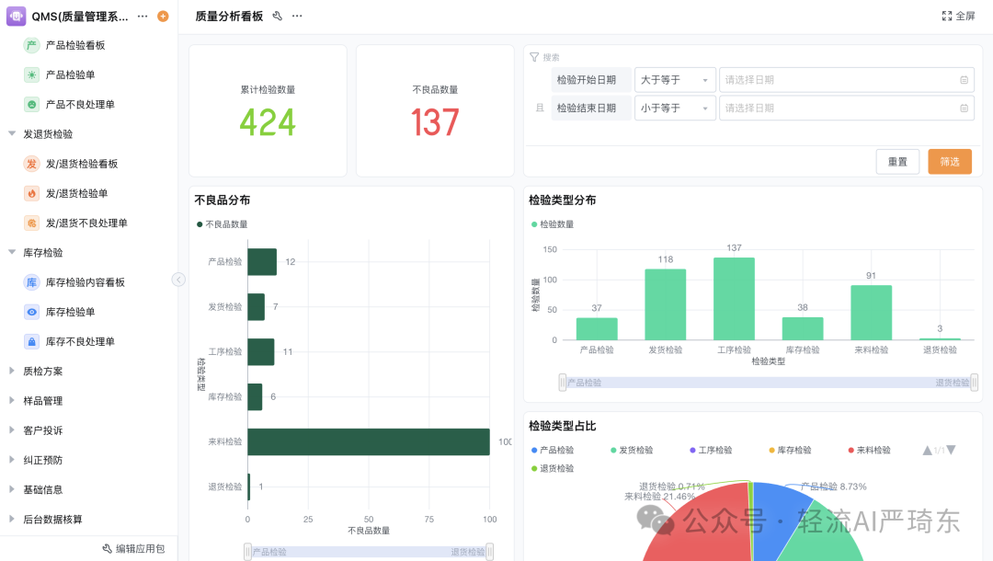
Task: Click the pencil edit icon beside 质量分析看板
Action: coord(277,15)
